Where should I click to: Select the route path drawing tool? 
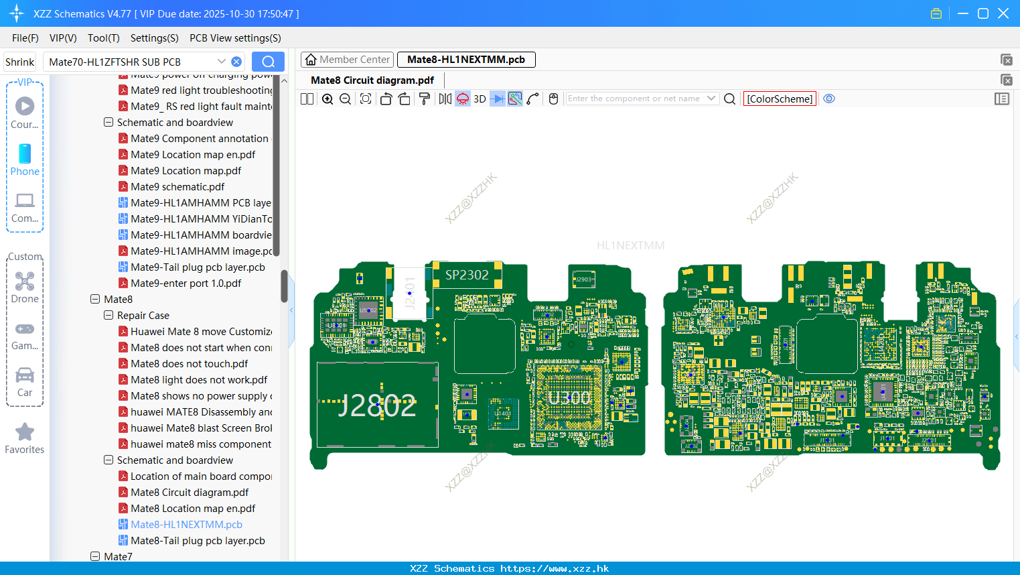click(x=533, y=99)
